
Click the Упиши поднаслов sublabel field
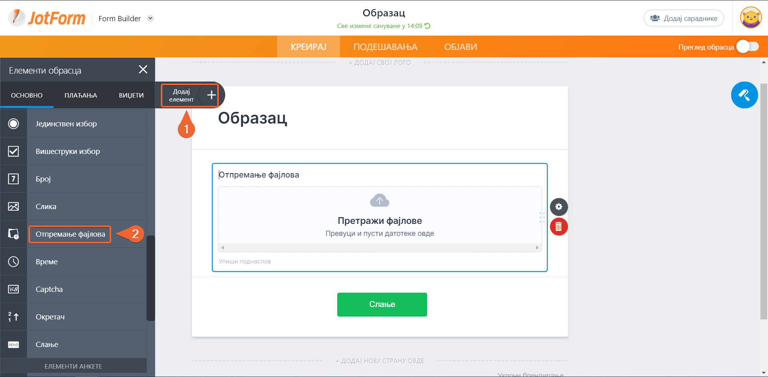point(245,261)
